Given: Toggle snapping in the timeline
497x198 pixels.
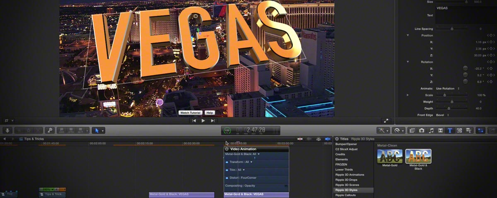Looking at the screenshot, I should (x=328, y=139).
